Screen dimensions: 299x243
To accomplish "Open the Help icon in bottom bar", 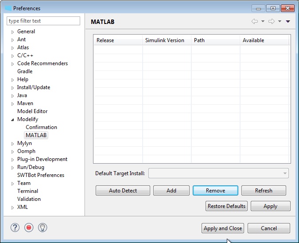I will point(15,227).
